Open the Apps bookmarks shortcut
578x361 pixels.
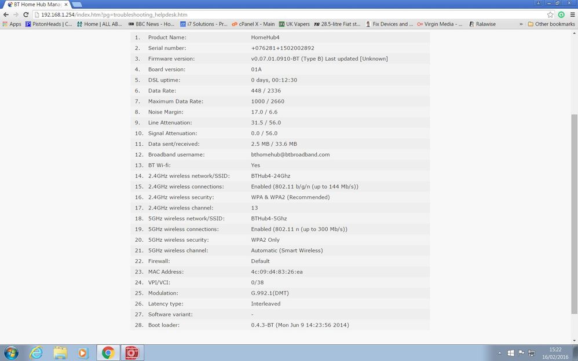[x=12, y=24]
